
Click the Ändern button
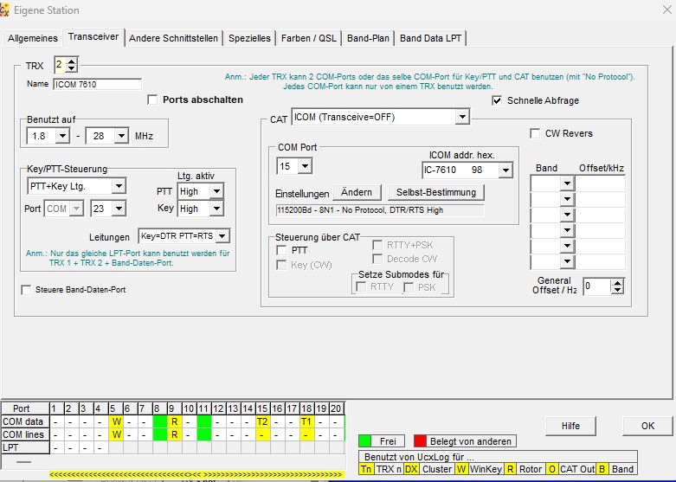click(357, 192)
